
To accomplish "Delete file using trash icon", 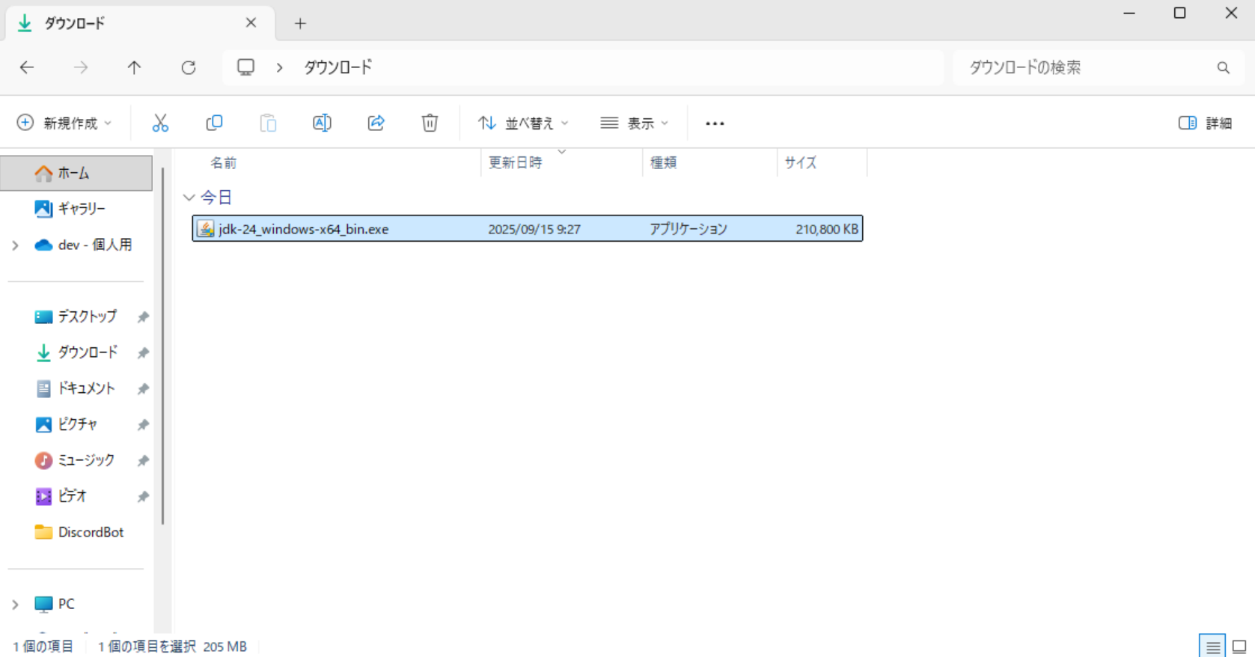I will pyautogui.click(x=430, y=123).
